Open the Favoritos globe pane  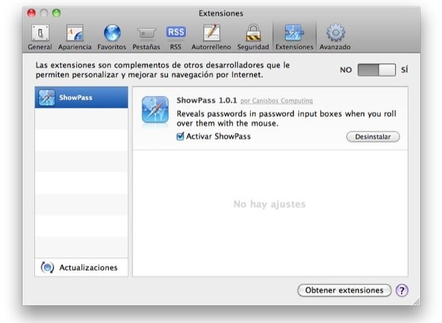[x=112, y=38]
